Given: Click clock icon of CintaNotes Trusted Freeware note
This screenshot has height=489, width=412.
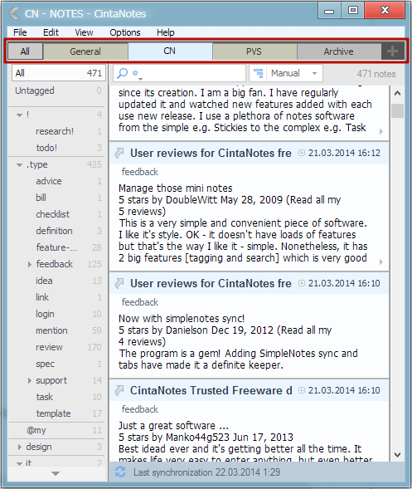Looking at the screenshot, I should pyautogui.click(x=302, y=390).
